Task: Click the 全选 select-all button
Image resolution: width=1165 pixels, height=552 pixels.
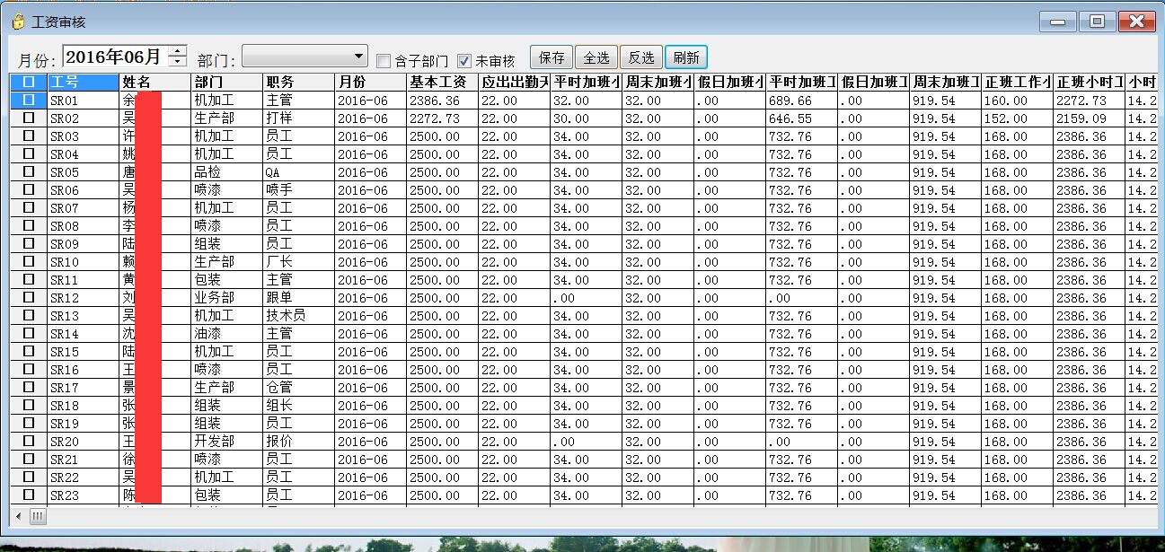Action: tap(596, 56)
